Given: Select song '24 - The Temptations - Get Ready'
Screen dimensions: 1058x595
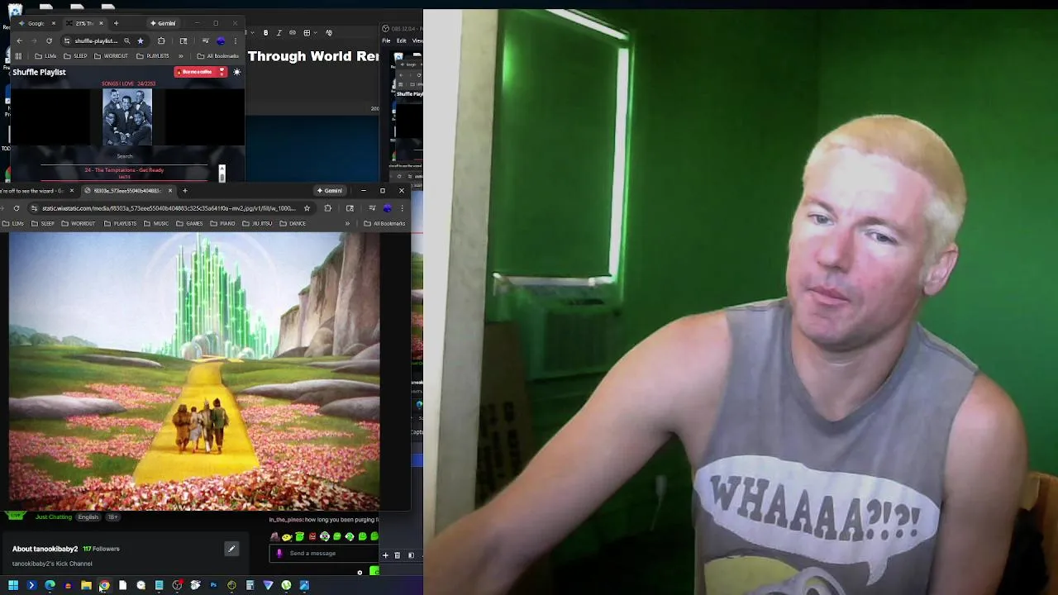Looking at the screenshot, I should point(124,170).
